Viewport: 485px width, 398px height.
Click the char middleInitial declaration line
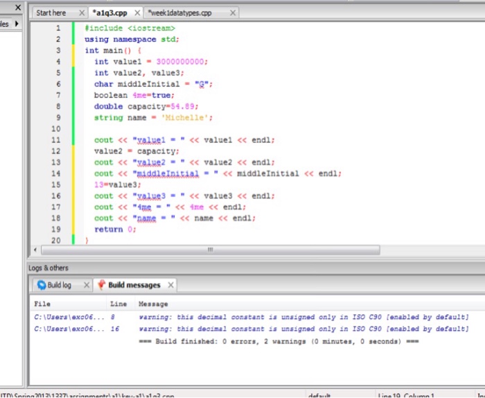153,84
